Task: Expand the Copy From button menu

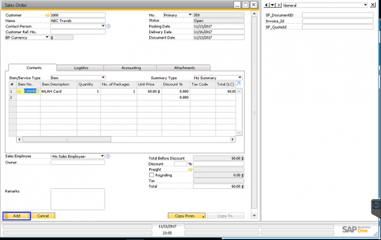Action: (x=203, y=216)
